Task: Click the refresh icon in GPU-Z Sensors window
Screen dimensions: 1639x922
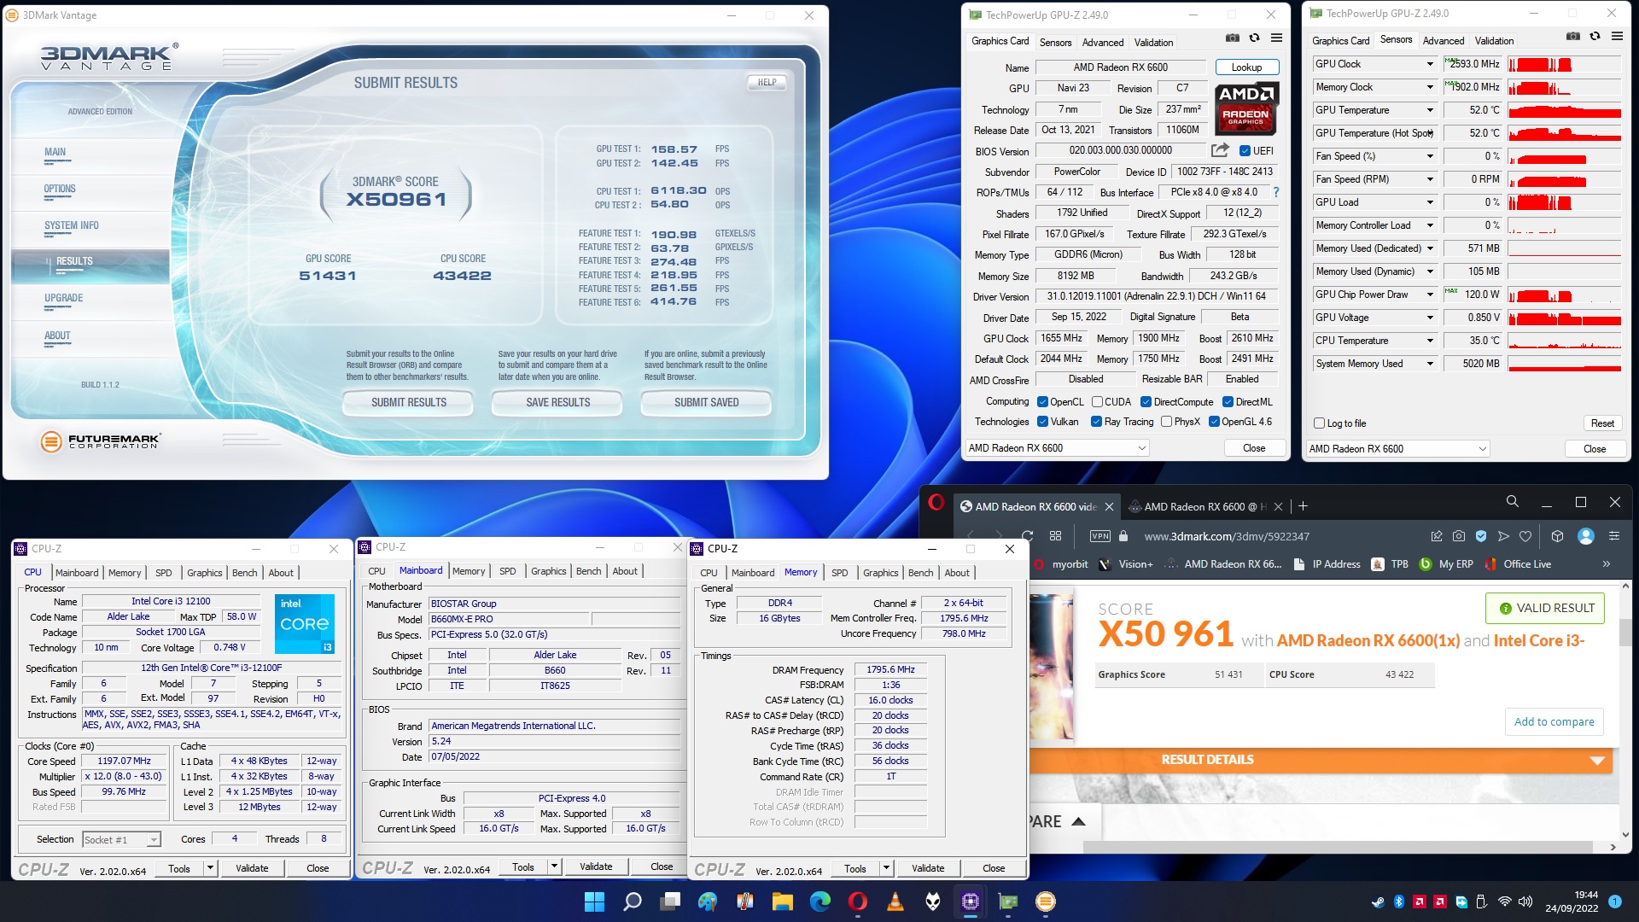Action: 1595,36
